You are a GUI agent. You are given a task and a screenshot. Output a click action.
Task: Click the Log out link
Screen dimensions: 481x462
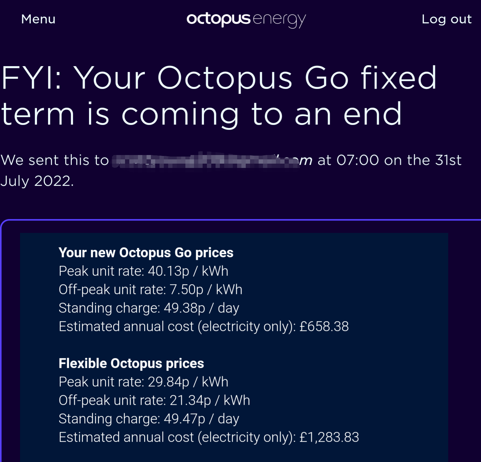(x=447, y=19)
